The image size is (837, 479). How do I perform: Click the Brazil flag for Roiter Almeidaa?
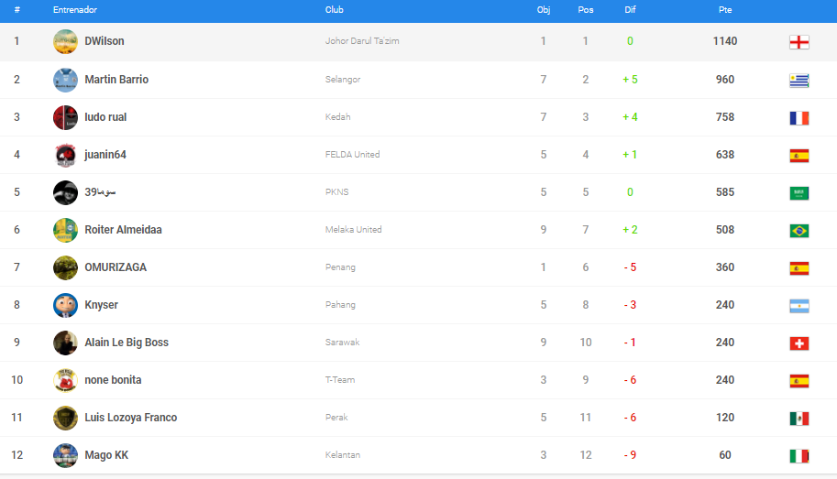click(798, 230)
